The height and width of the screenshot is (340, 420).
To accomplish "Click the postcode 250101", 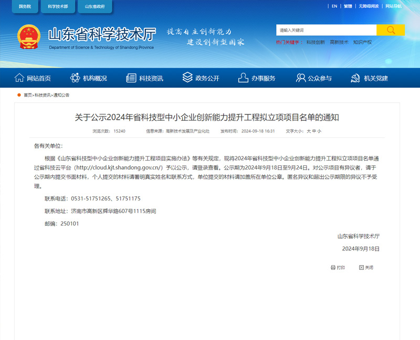I will pyautogui.click(x=70, y=224).
